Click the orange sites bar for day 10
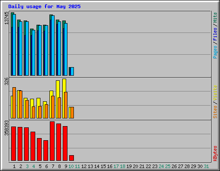This screenshot has width=220, height=171. coord(72,112)
